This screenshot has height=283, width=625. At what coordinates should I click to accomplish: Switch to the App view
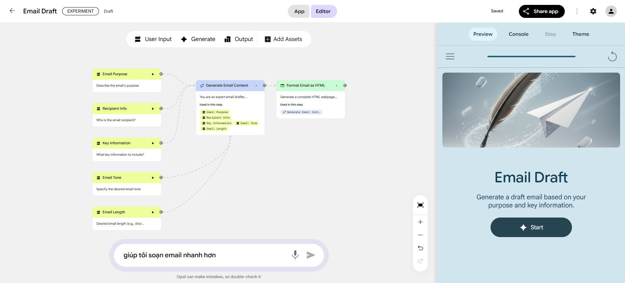(299, 11)
